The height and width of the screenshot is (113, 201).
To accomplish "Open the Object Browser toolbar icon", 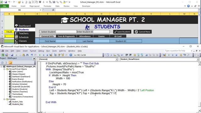I will point(63,55).
